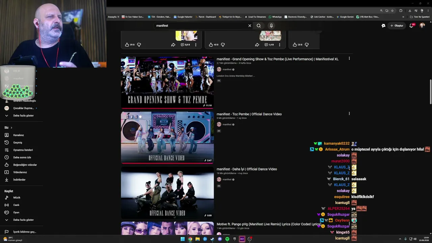Share the post with 1,4 B comments

point(257,45)
